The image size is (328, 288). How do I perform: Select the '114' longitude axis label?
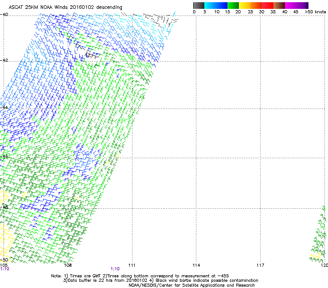pos(196,265)
